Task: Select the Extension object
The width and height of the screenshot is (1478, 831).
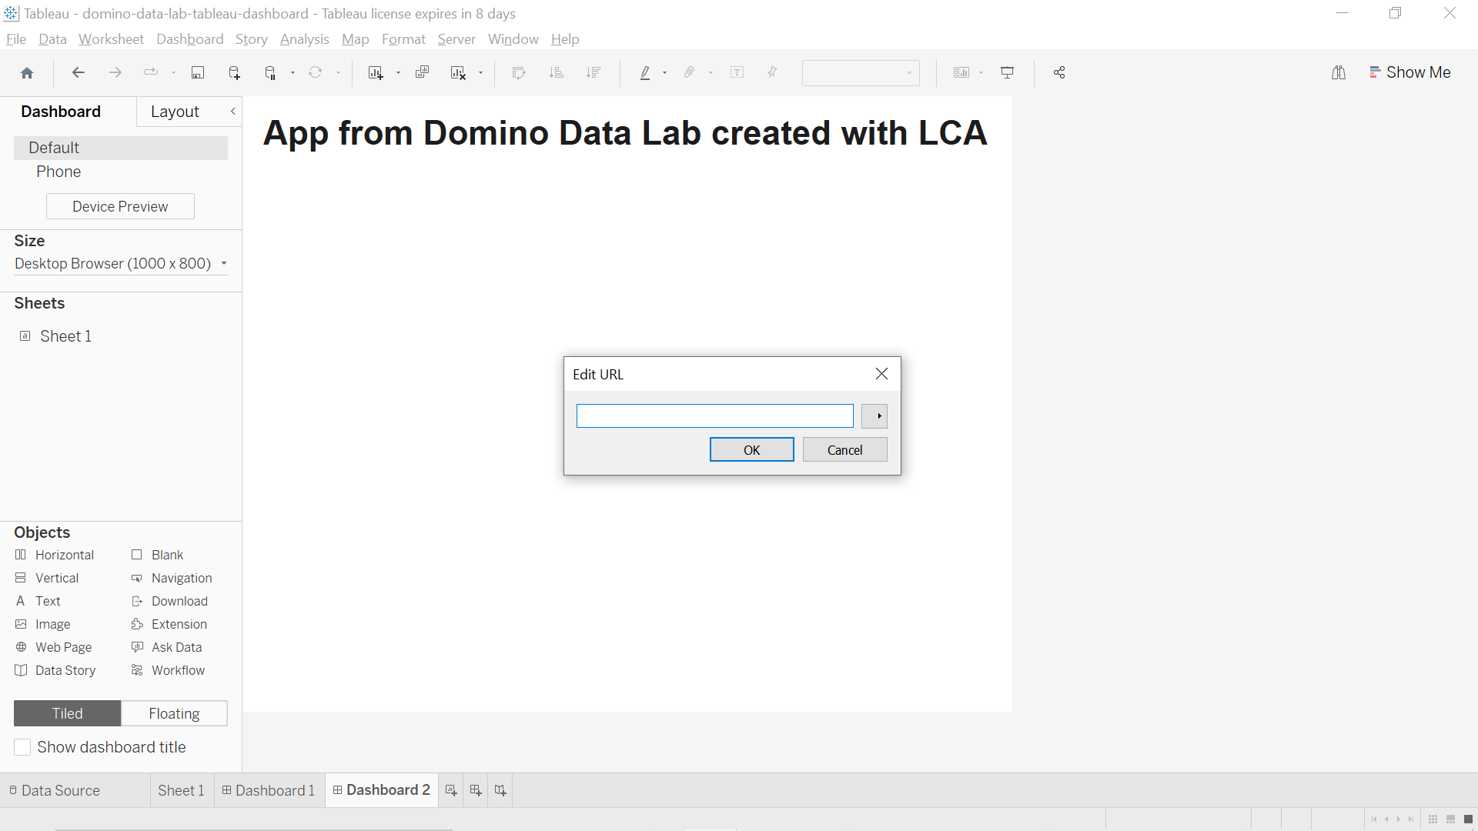Action: 169,624
